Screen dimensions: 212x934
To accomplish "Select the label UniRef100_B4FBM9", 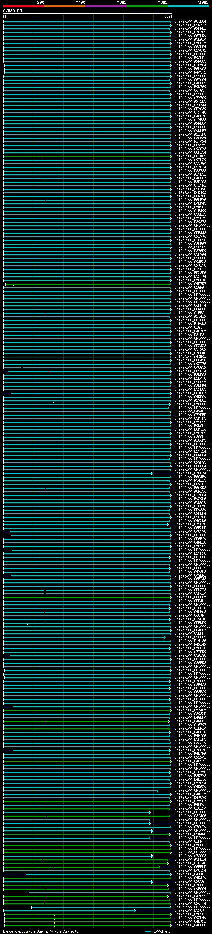I will tap(190, 83).
